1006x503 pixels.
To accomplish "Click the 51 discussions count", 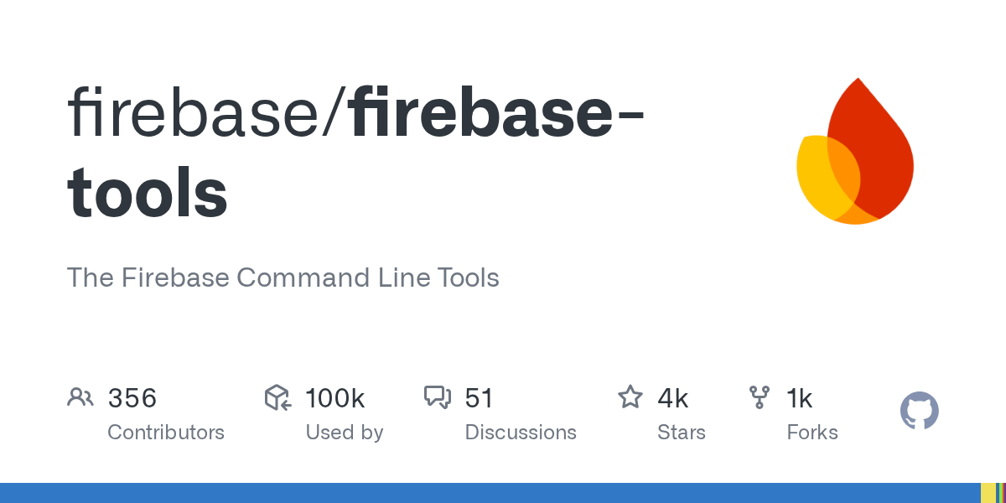I will (479, 398).
